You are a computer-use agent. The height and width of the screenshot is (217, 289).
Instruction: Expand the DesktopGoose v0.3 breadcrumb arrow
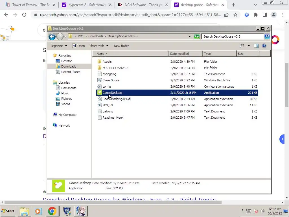tap(137, 36)
